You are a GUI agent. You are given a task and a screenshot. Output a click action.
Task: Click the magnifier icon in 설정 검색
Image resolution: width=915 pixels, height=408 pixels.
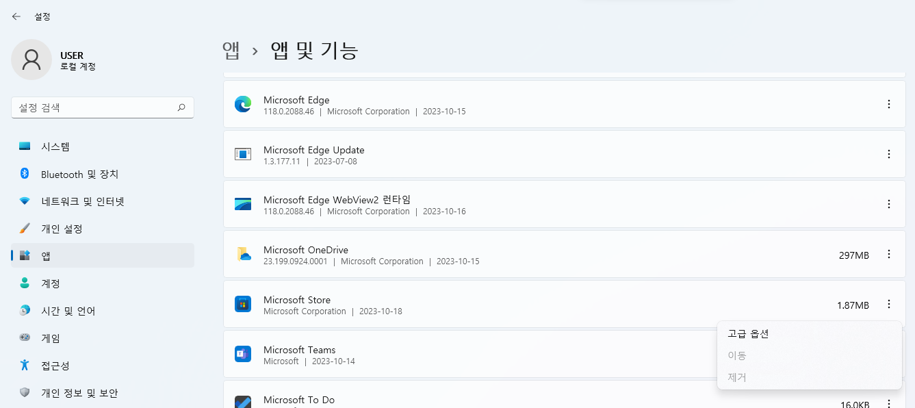[181, 107]
